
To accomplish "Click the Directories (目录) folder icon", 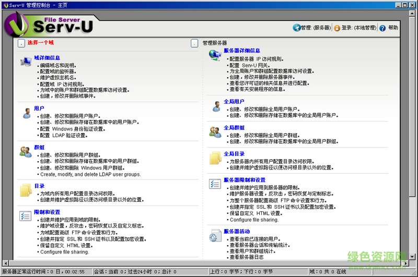I will coord(26,190).
